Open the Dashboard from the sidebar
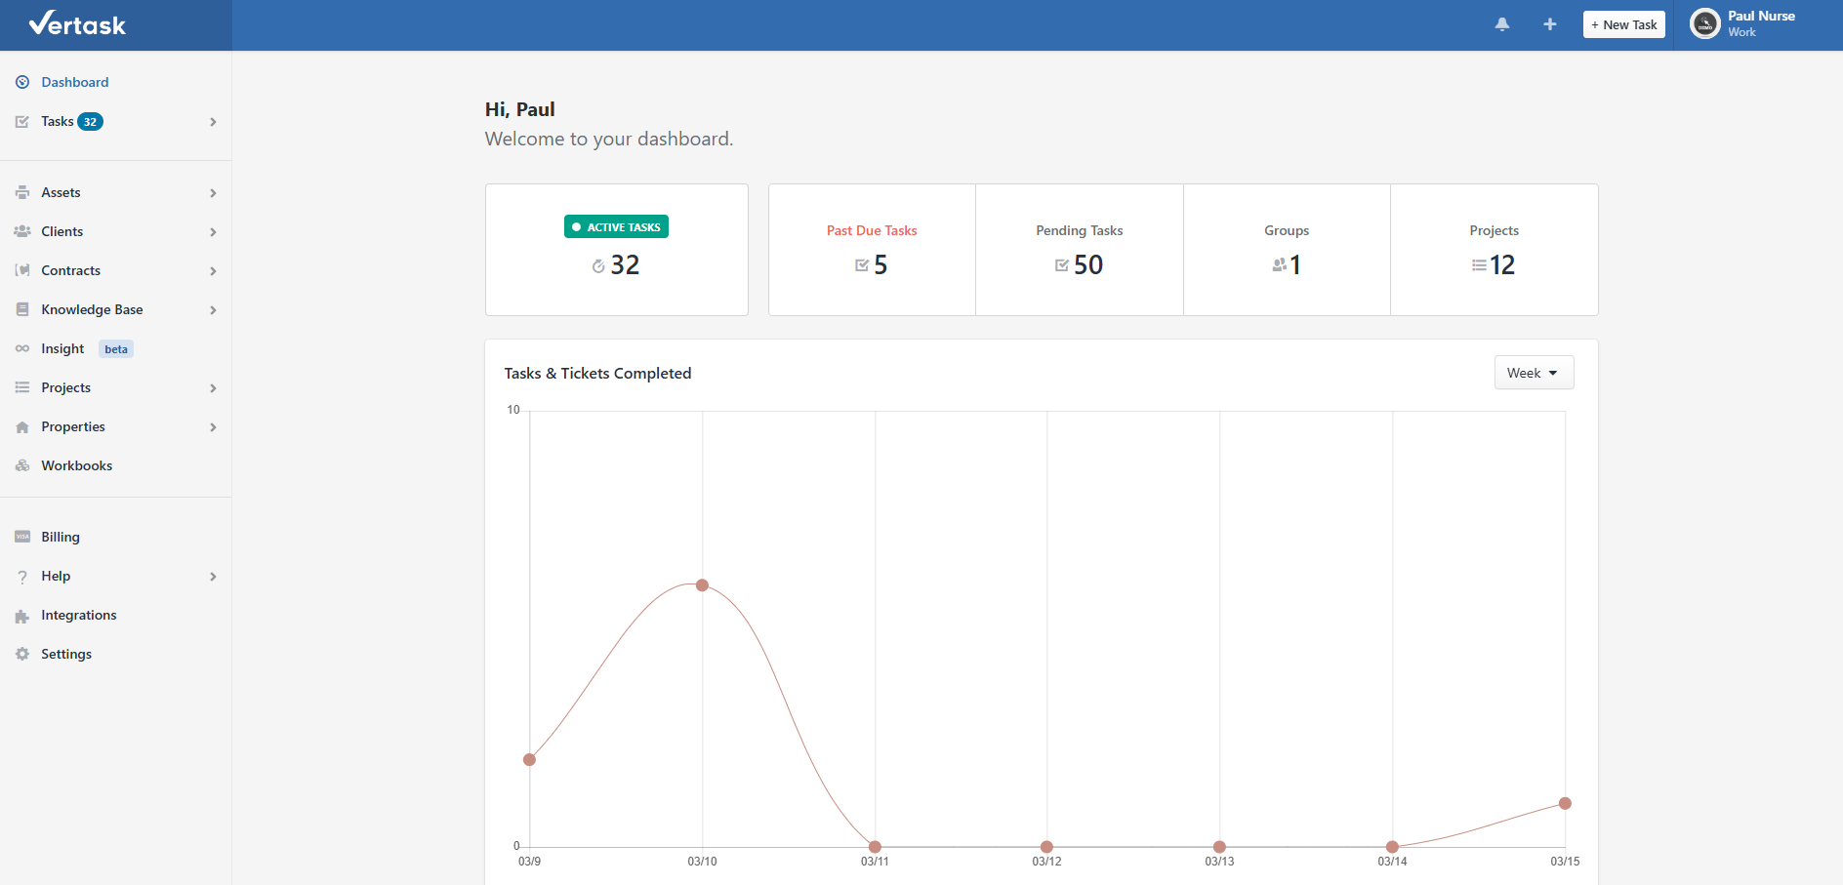Viewport: 1843px width, 885px height. [x=74, y=82]
